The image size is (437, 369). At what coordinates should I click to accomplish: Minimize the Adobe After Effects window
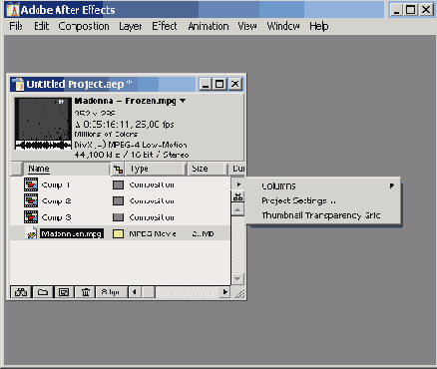coord(396,10)
